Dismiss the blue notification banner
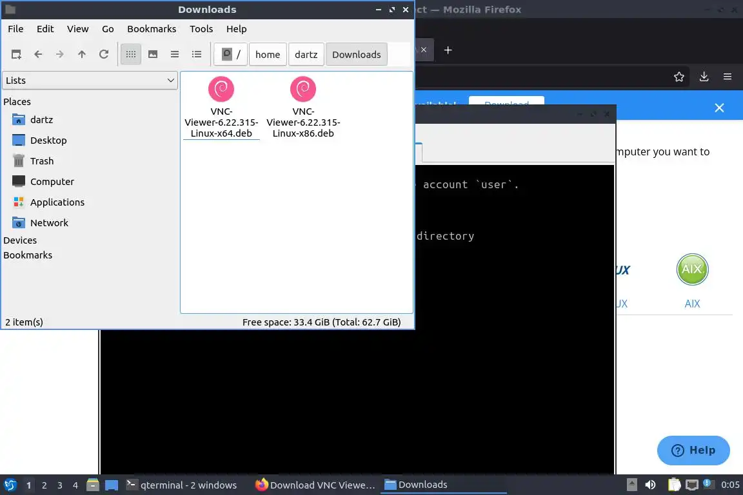Viewport: 743px width, 495px height. click(719, 108)
